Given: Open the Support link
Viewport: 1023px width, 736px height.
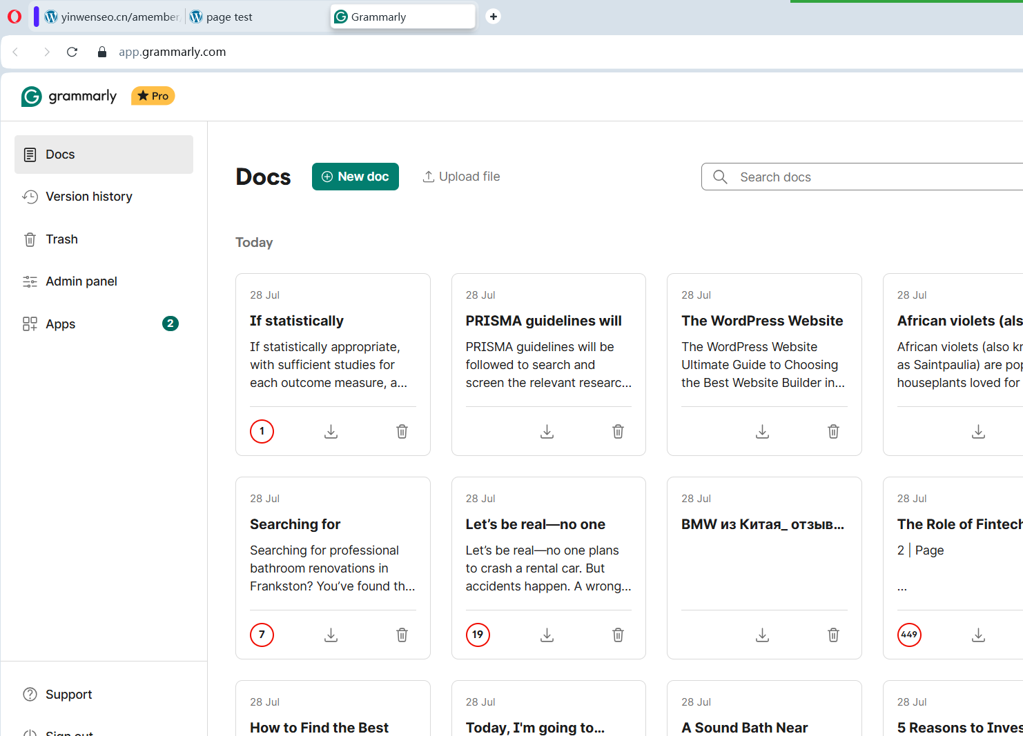Looking at the screenshot, I should click(x=68, y=695).
